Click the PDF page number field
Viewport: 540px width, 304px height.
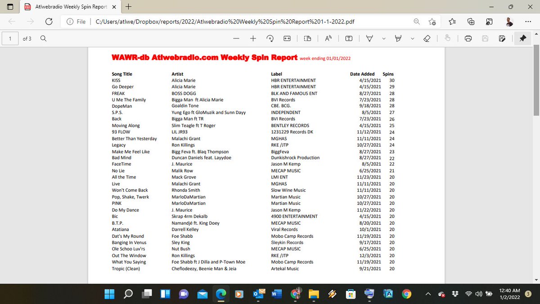pyautogui.click(x=10, y=38)
